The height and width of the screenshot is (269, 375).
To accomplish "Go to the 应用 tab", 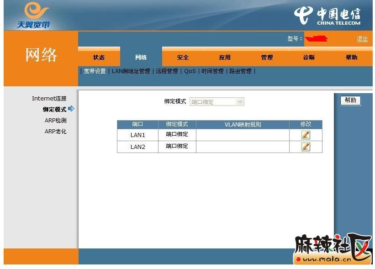I will 225,58.
